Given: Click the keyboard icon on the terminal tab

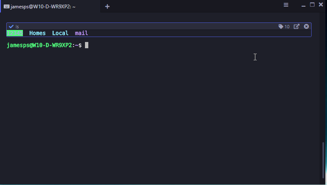Looking at the screenshot, I should coord(7,7).
